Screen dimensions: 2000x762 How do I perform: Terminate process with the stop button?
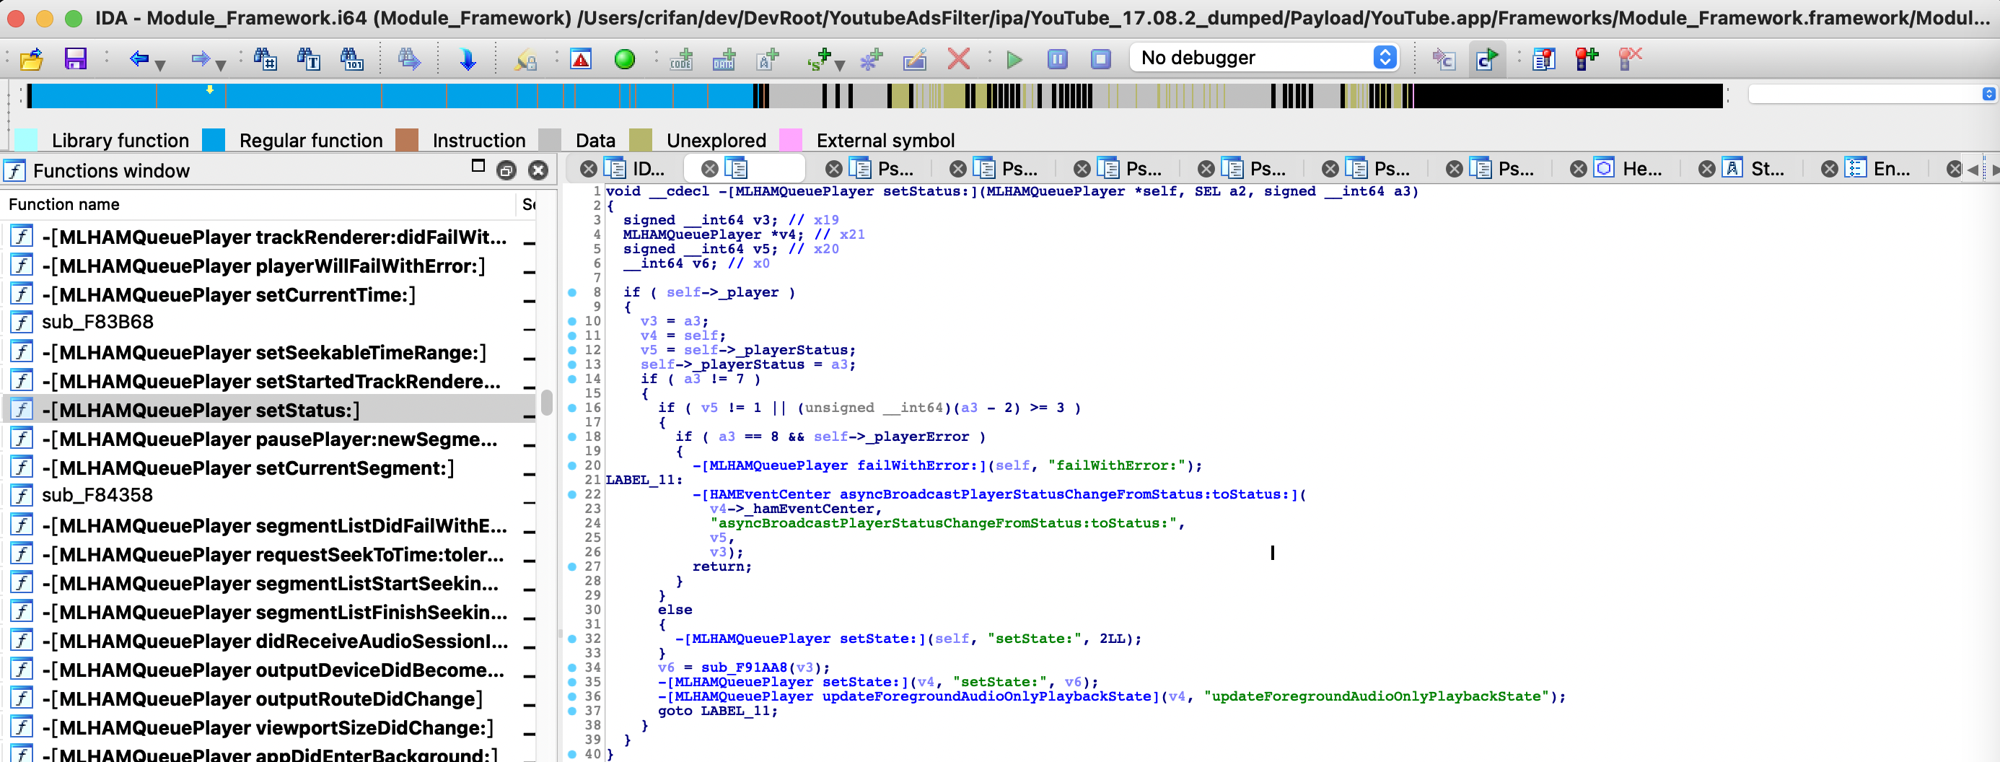1101,59
